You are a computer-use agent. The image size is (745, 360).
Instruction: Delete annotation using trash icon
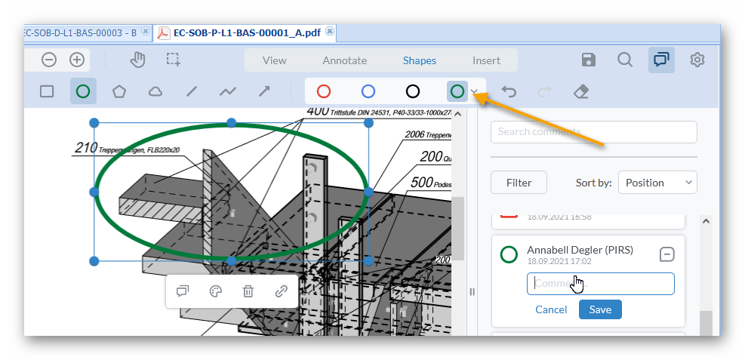tap(248, 291)
